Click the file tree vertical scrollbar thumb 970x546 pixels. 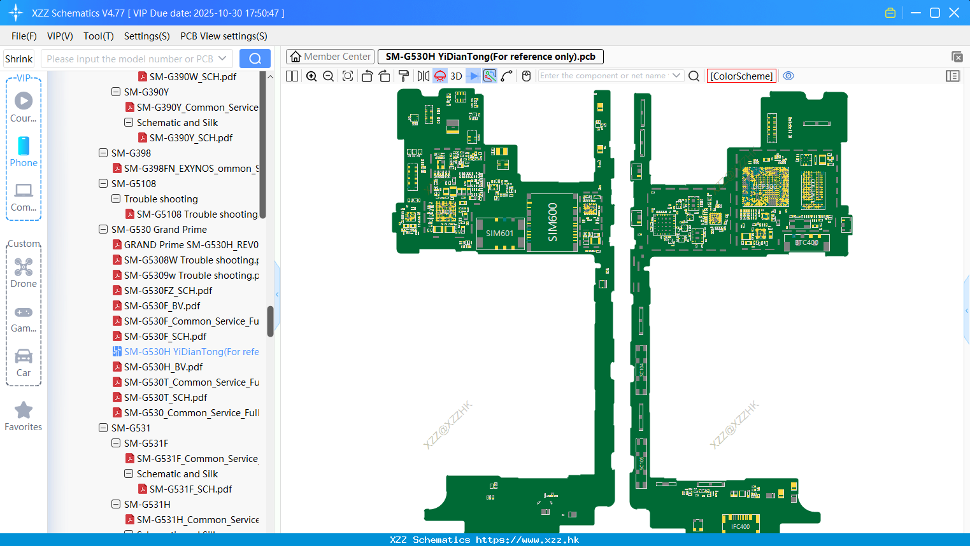[x=270, y=321]
